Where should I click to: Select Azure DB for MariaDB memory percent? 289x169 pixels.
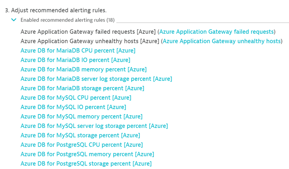click(x=83, y=69)
